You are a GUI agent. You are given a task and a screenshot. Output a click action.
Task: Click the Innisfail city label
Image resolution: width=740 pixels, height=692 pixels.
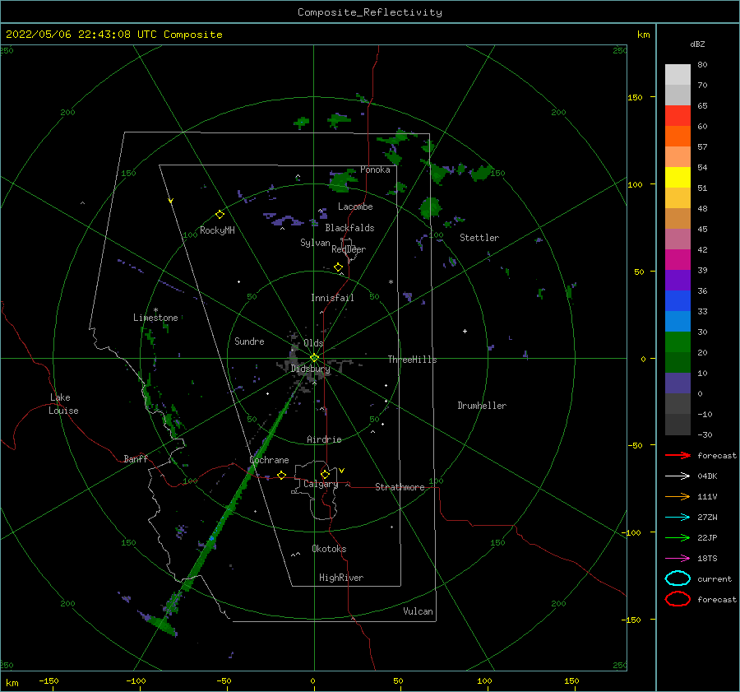332,298
